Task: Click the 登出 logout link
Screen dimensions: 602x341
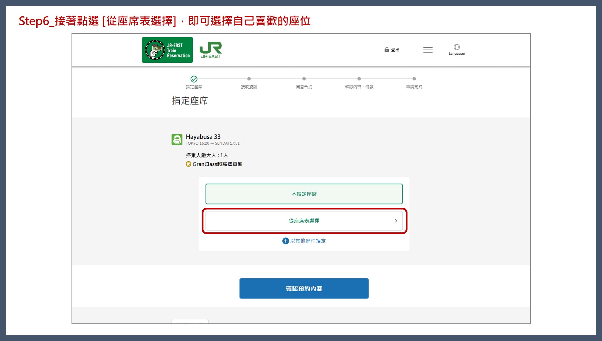Action: (395, 50)
